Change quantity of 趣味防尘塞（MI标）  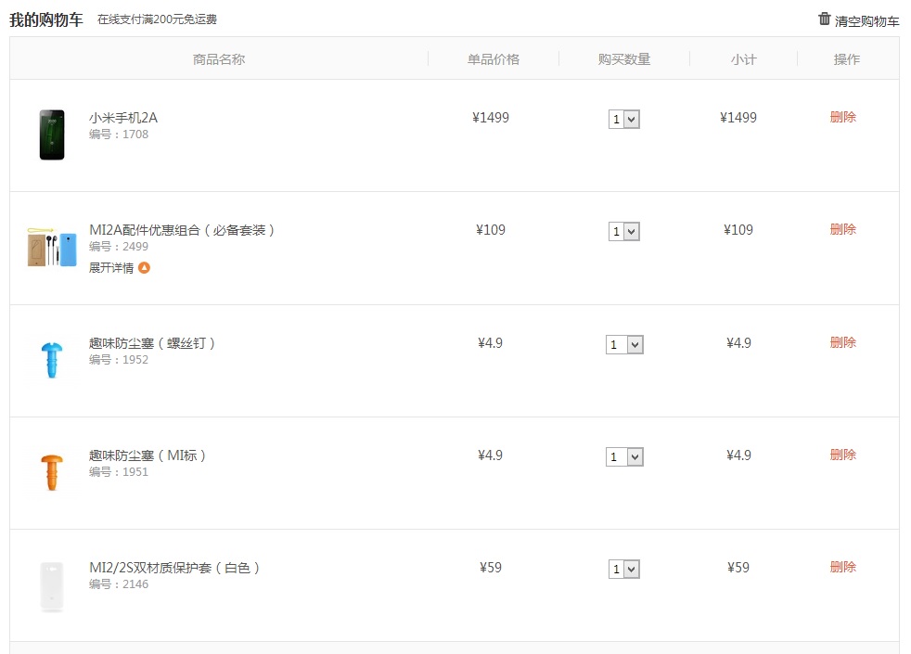pyautogui.click(x=624, y=456)
